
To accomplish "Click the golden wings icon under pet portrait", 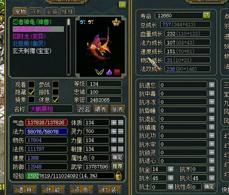I will (x=100, y=72).
